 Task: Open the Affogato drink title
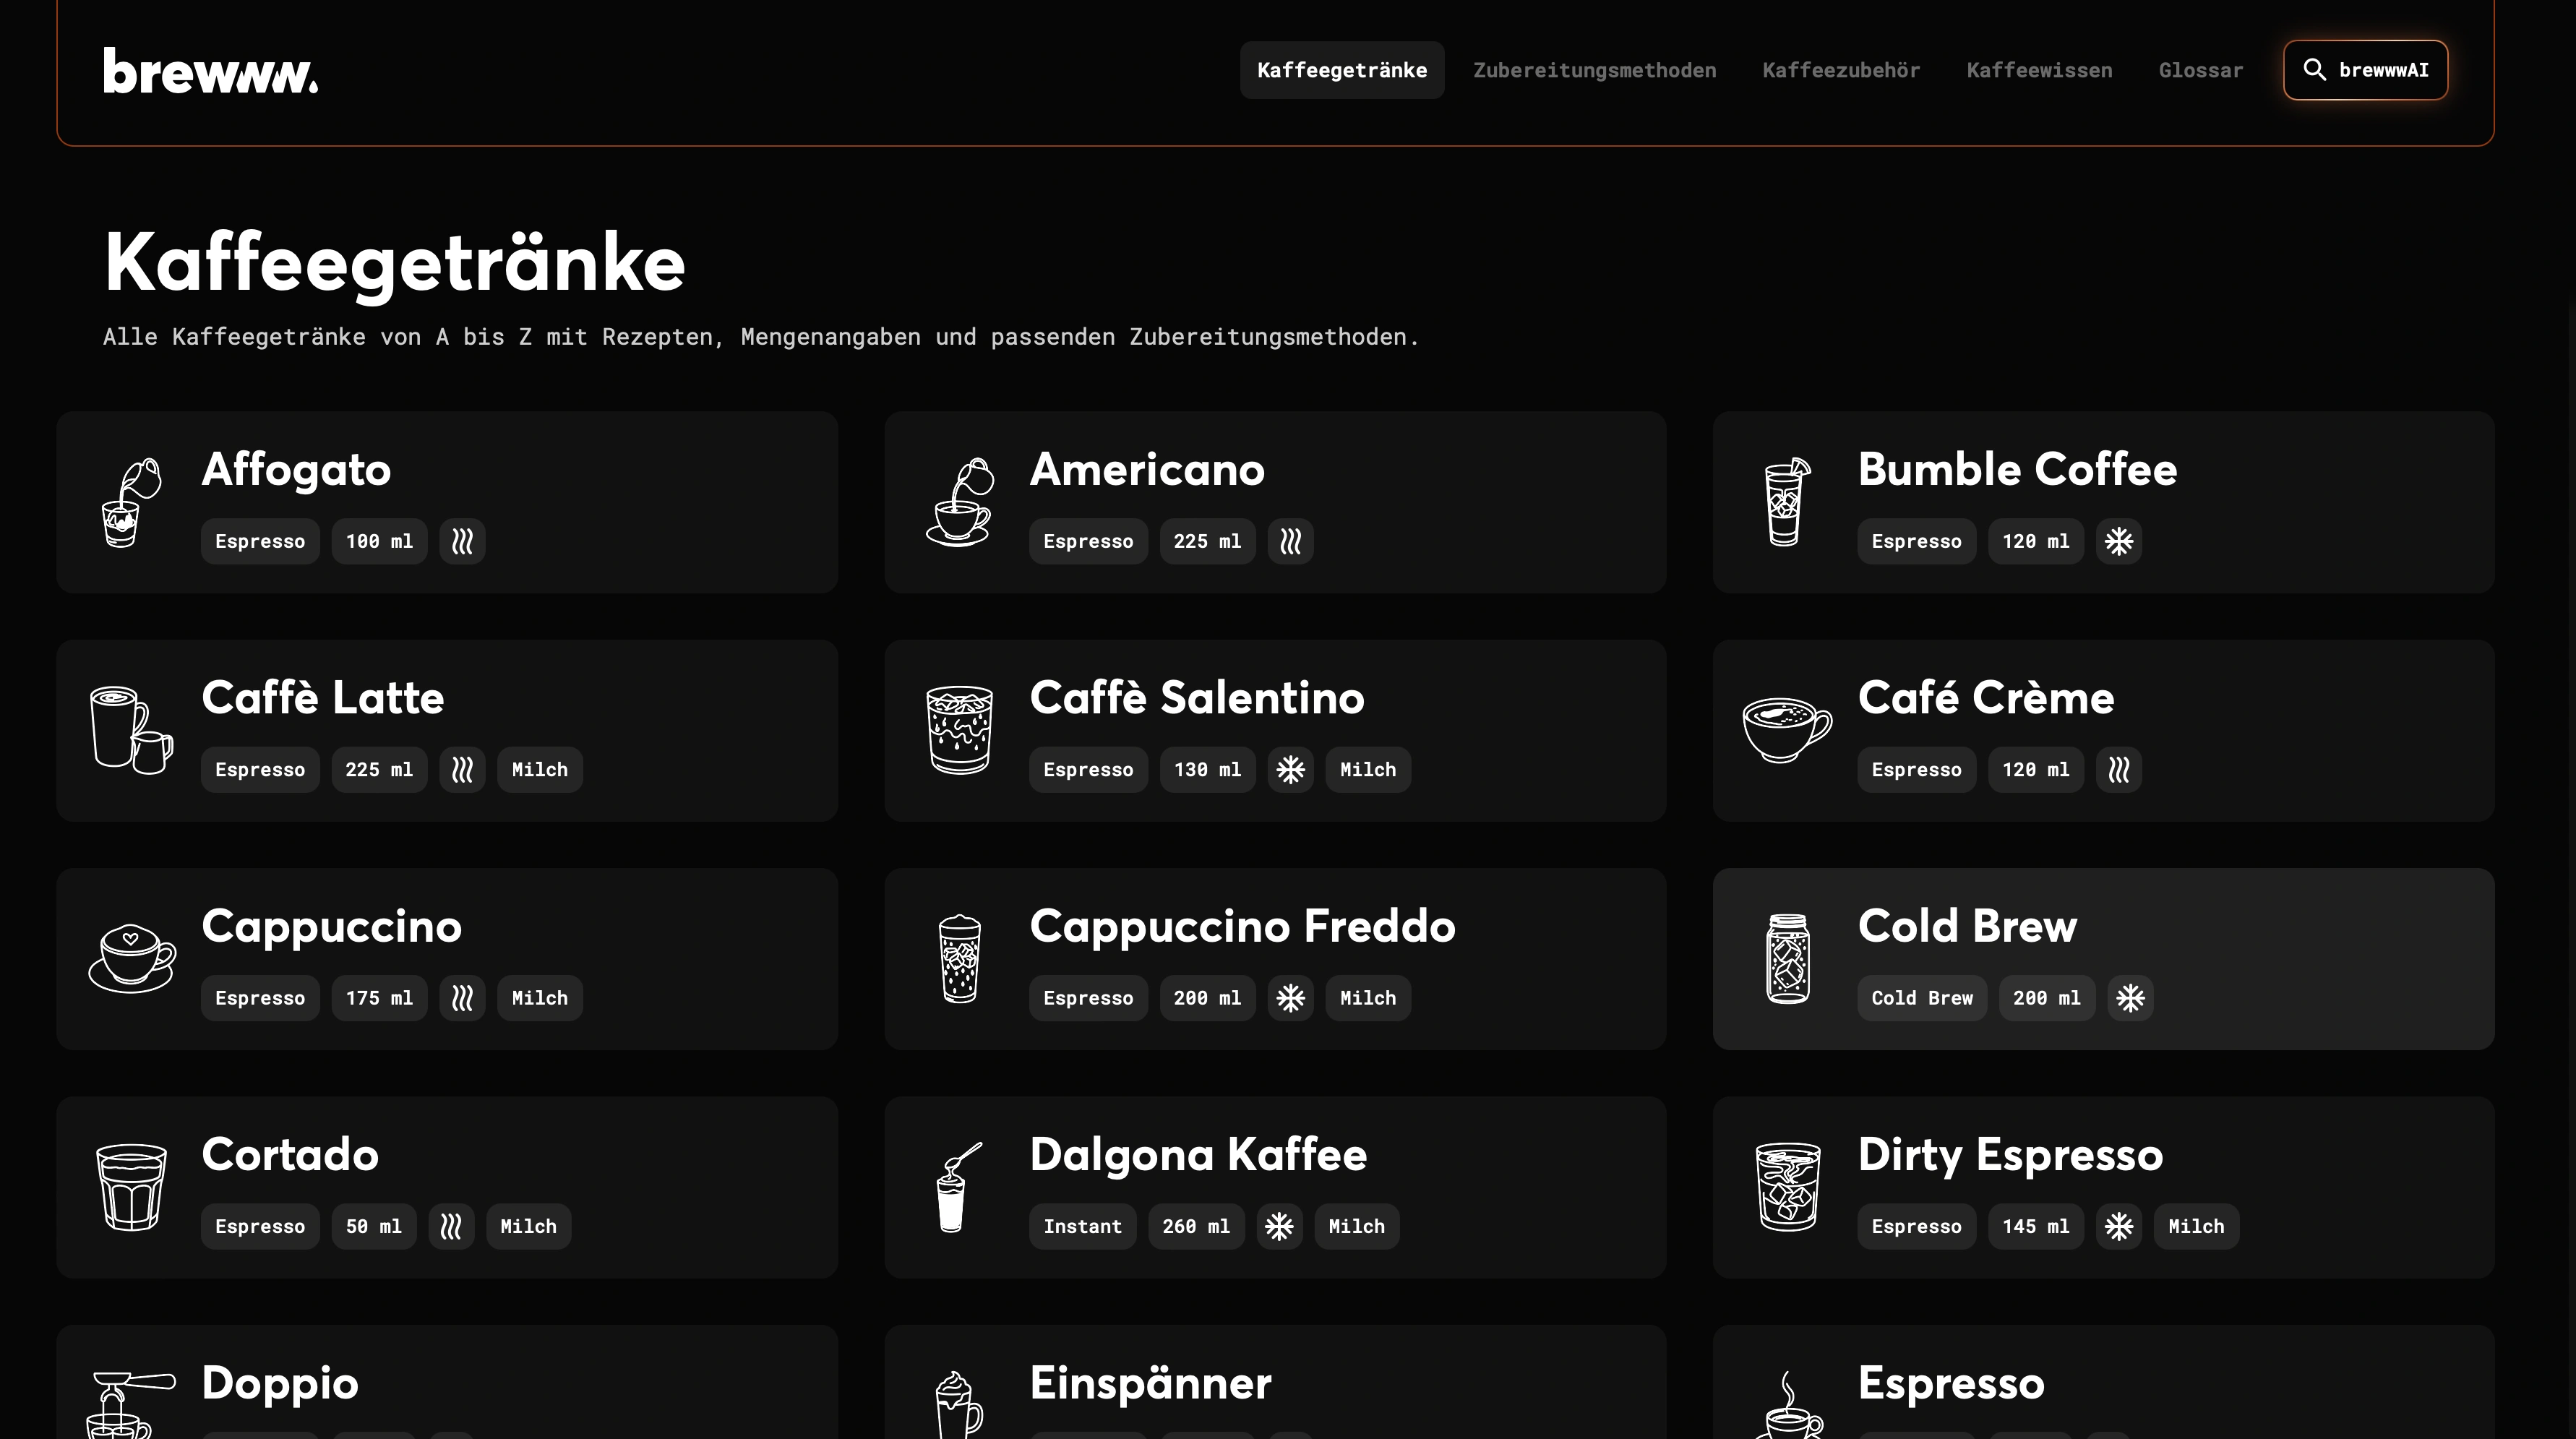[296, 470]
